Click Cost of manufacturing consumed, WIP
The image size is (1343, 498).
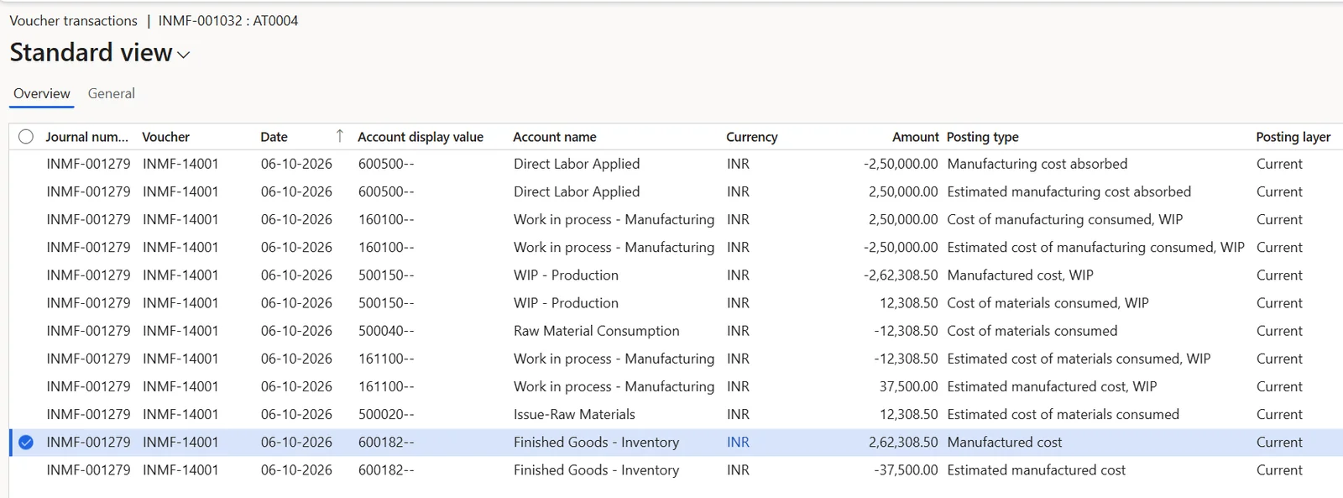[1065, 219]
